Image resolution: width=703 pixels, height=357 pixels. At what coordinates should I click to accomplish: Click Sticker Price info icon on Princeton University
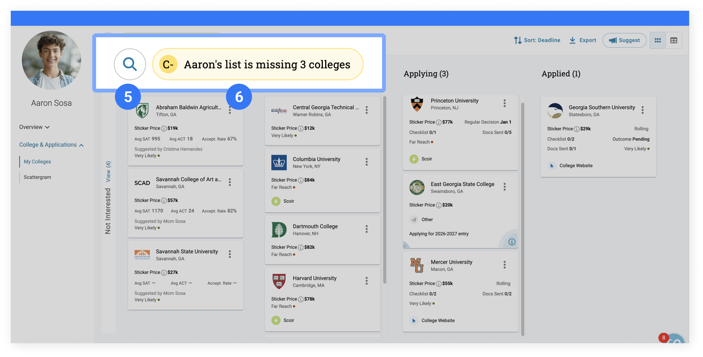(x=439, y=122)
